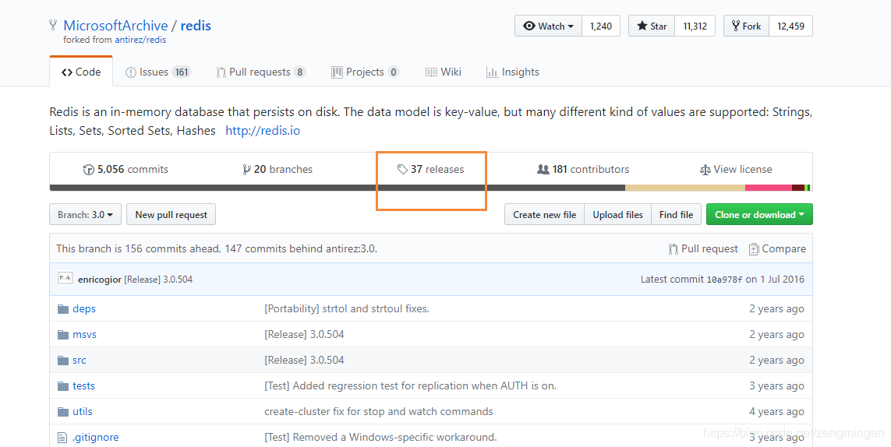891x447 pixels.
Task: Switch to the Code tab
Action: tap(81, 72)
